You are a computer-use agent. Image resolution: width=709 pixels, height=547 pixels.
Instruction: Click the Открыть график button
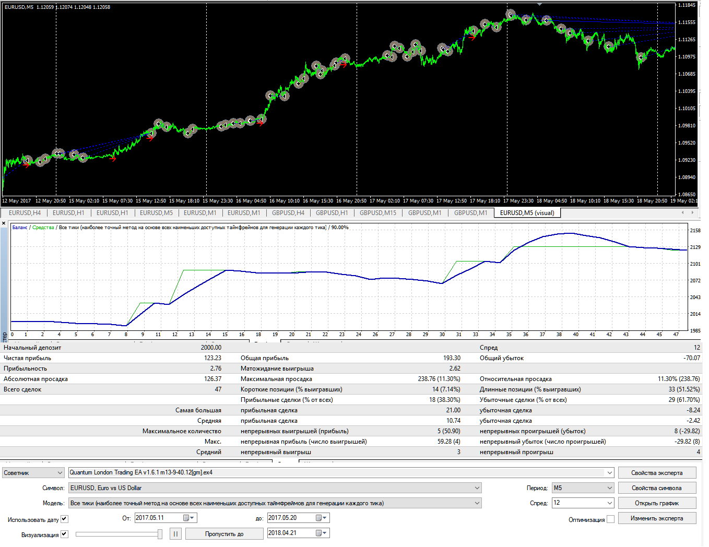pos(657,503)
